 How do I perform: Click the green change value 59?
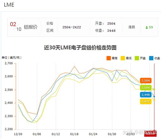[151, 27]
